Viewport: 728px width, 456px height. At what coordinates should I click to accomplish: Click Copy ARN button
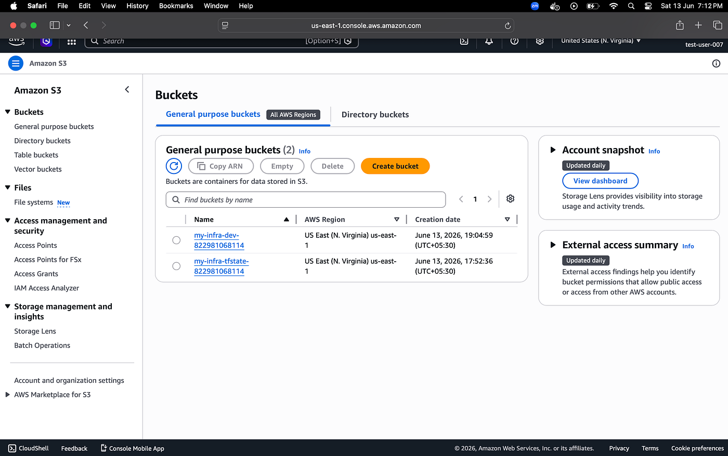click(x=221, y=166)
